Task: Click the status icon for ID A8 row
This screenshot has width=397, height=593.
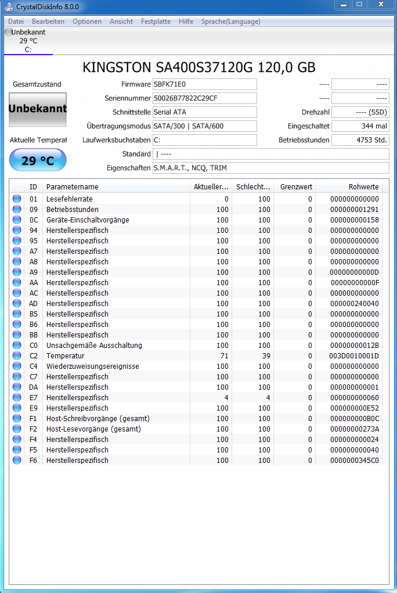Action: (17, 262)
